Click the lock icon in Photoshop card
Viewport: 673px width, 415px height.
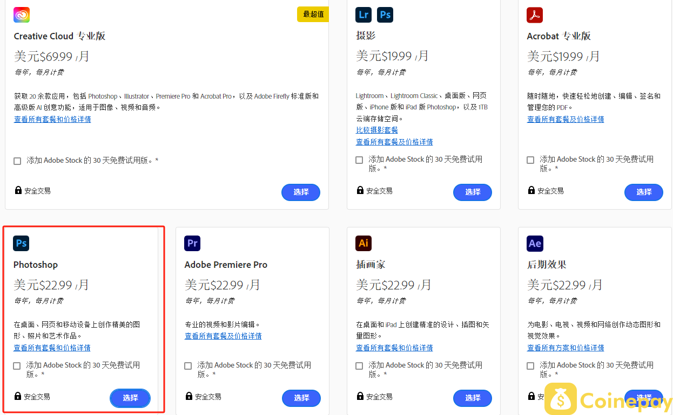[18, 396]
